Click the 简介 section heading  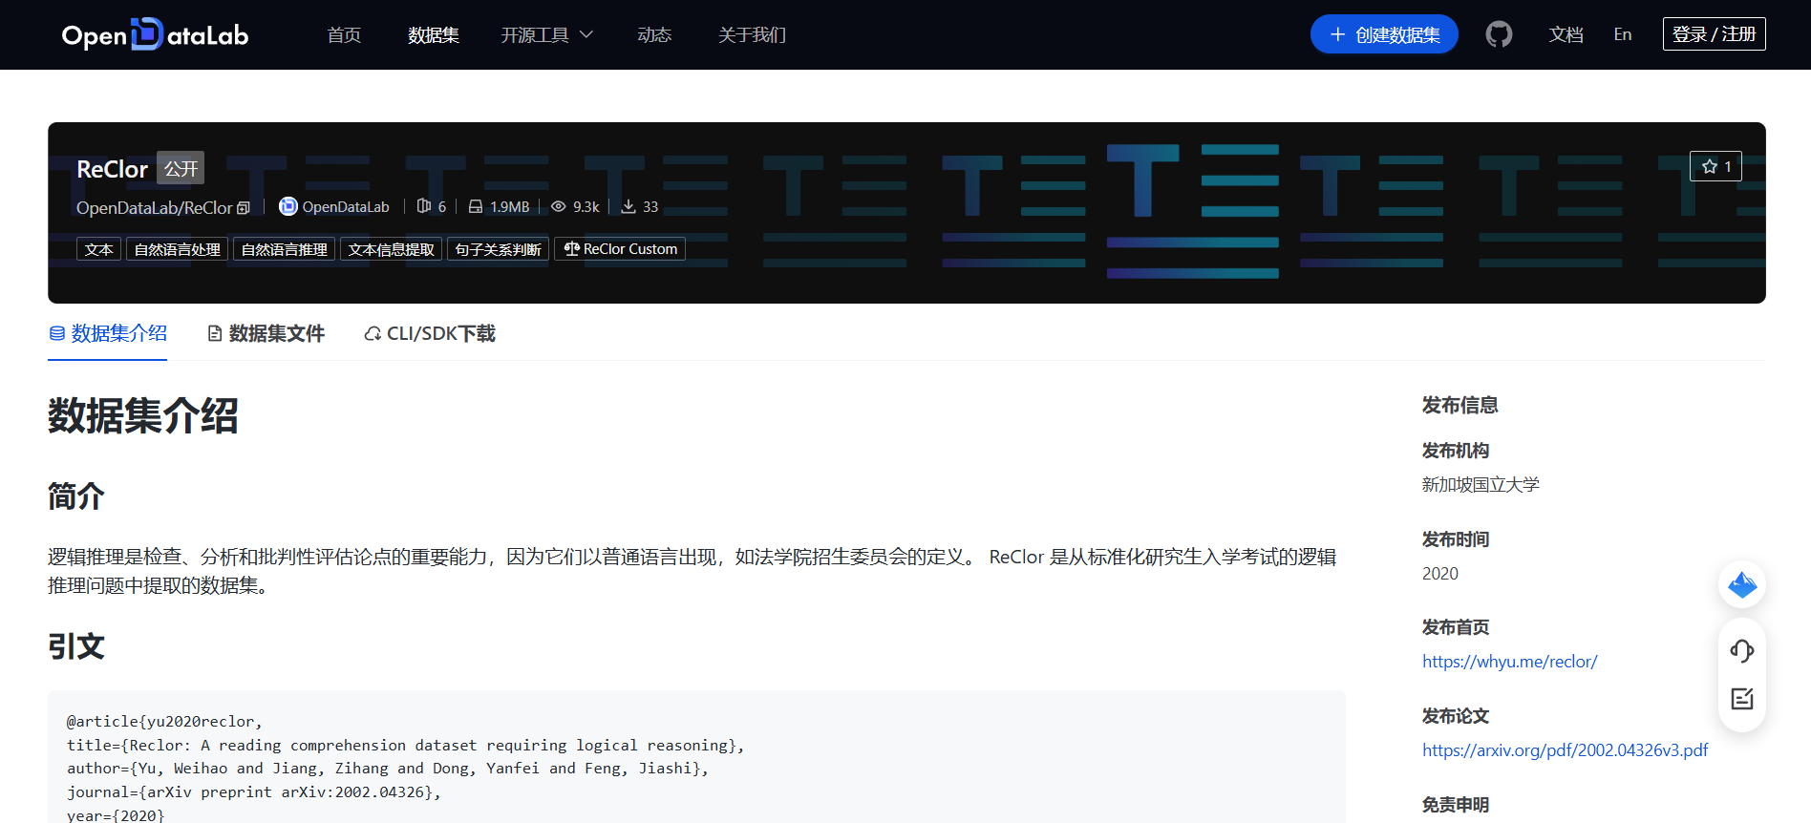[76, 496]
